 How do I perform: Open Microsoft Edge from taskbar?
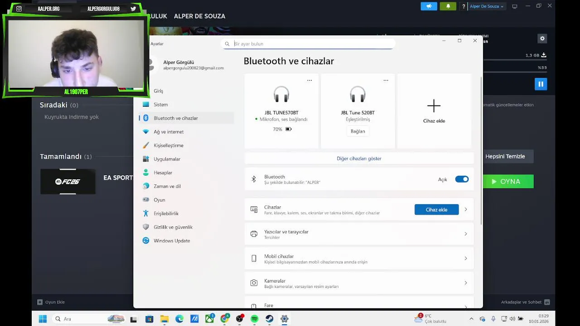click(x=179, y=319)
